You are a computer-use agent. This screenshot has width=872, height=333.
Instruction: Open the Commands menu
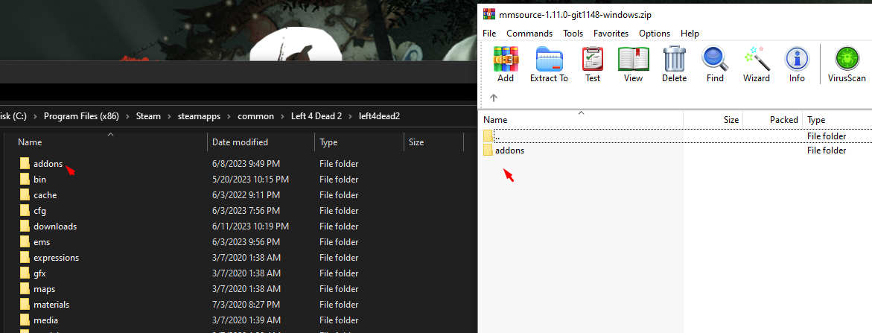[x=529, y=34]
